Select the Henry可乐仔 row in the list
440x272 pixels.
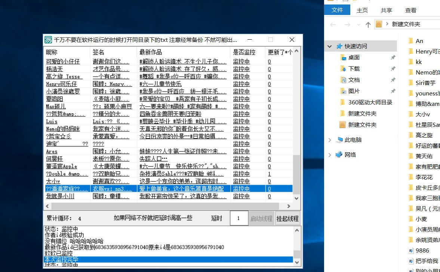point(168,84)
